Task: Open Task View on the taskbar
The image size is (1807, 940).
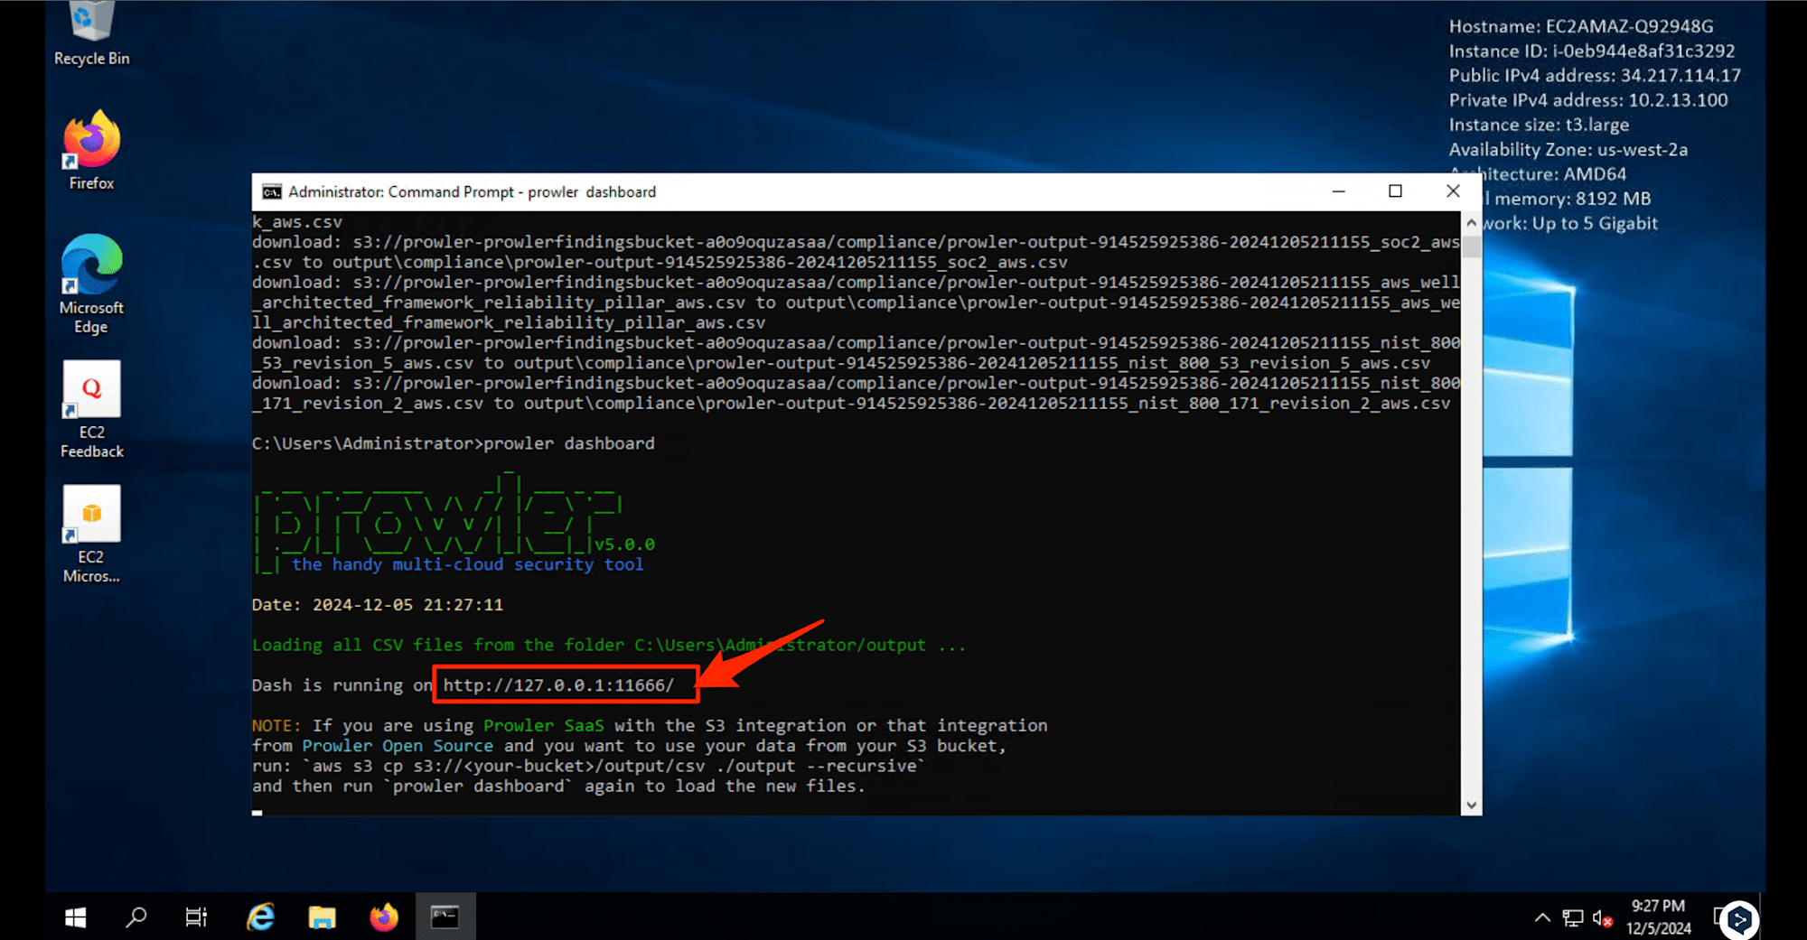Action: (x=196, y=917)
